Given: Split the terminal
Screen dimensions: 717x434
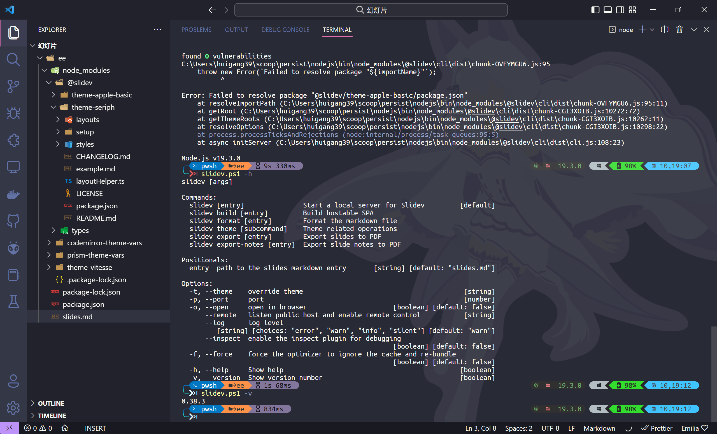Looking at the screenshot, I should click(x=665, y=29).
